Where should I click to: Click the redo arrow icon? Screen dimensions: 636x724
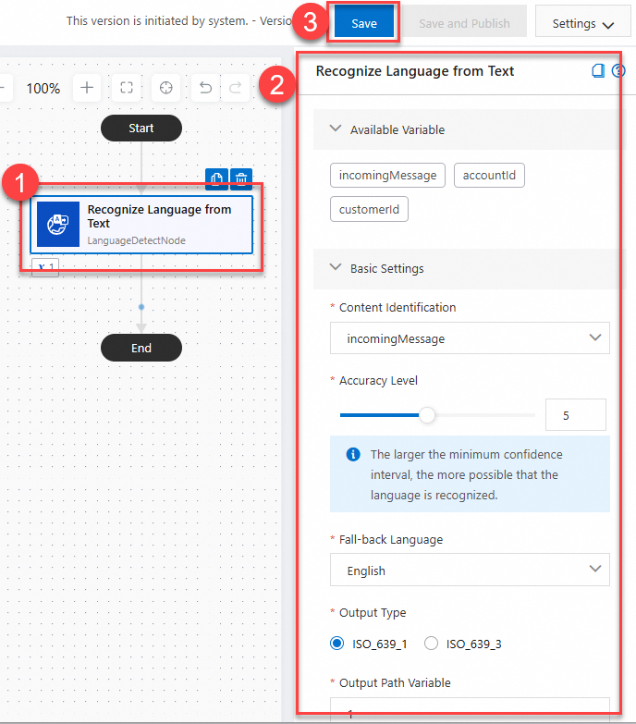tap(236, 87)
